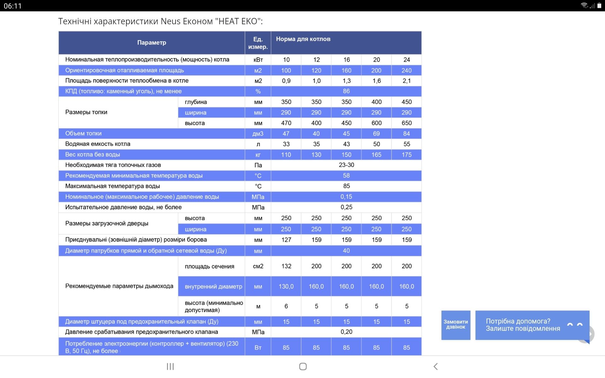
Task: Click the площадь сечения value 132
Action: pos(286,266)
